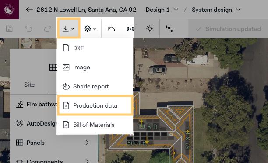Select Production data export
Screen dimensions: 268x163
click(x=95, y=105)
